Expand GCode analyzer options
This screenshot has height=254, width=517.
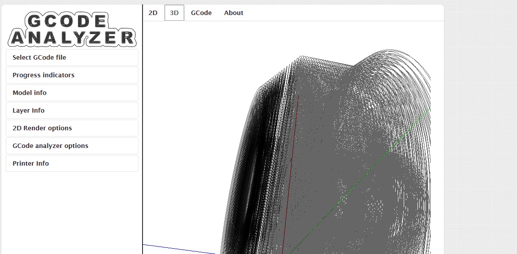click(x=72, y=146)
